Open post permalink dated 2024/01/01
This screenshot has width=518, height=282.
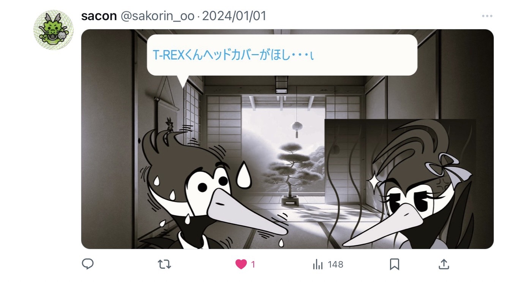234,16
